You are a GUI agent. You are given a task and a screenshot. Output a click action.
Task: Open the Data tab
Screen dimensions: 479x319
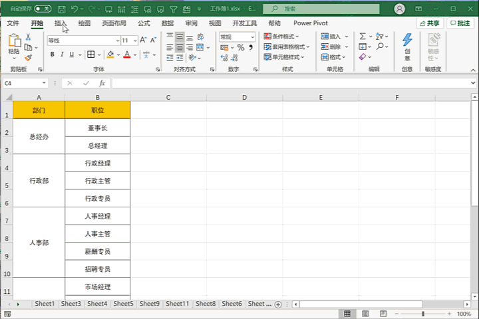pyautogui.click(x=168, y=23)
